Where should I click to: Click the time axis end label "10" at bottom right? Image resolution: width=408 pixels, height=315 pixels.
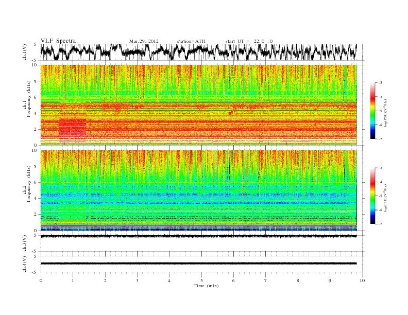[362, 281]
